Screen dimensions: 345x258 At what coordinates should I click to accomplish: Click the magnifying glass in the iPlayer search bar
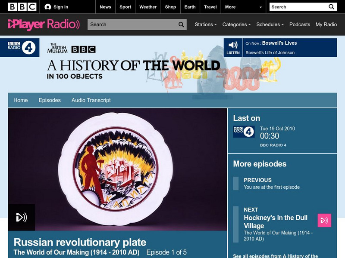(180, 25)
